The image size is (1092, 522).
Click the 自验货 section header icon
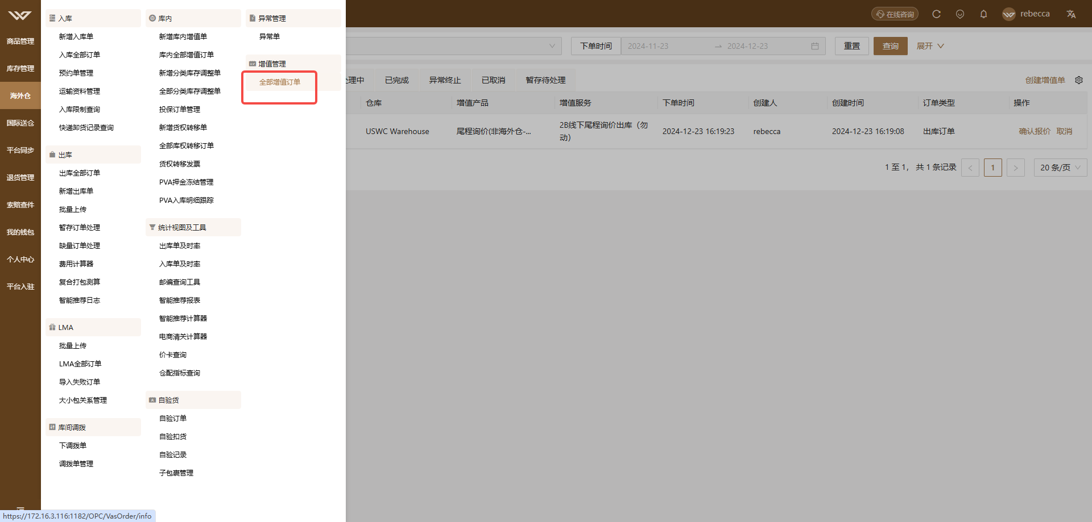tap(152, 400)
